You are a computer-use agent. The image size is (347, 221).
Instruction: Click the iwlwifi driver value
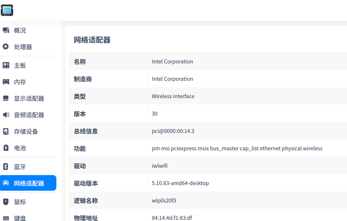pyautogui.click(x=160, y=166)
